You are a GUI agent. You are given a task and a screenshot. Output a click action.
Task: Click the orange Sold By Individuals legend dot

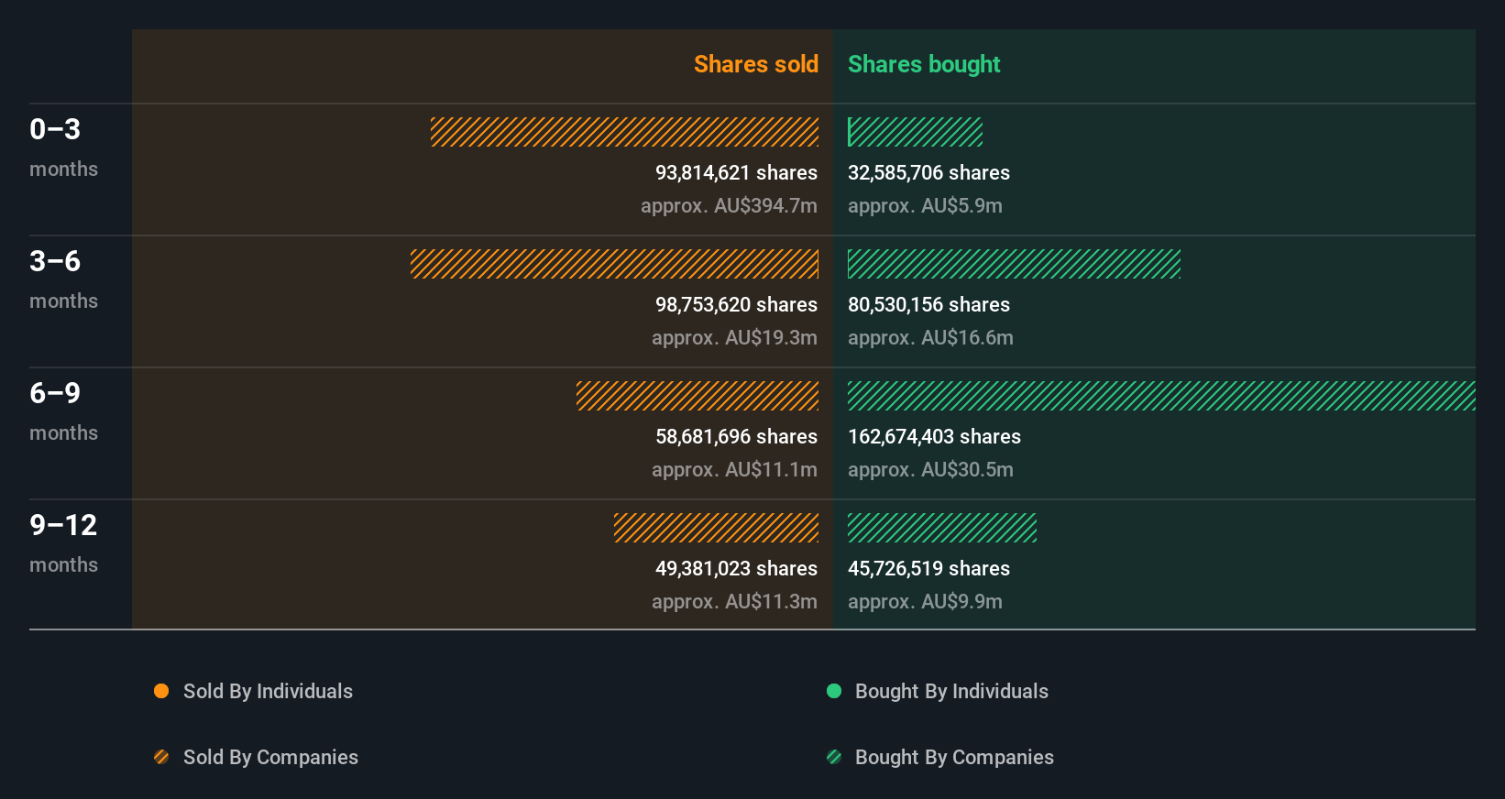pyautogui.click(x=161, y=691)
